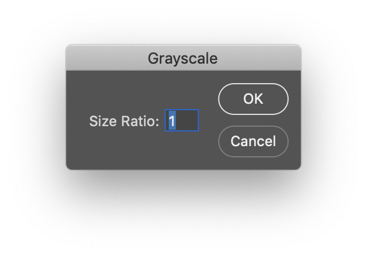Click the highlighted value 1 in Size Ratio
Screen dimensions: 367x257
172,121
